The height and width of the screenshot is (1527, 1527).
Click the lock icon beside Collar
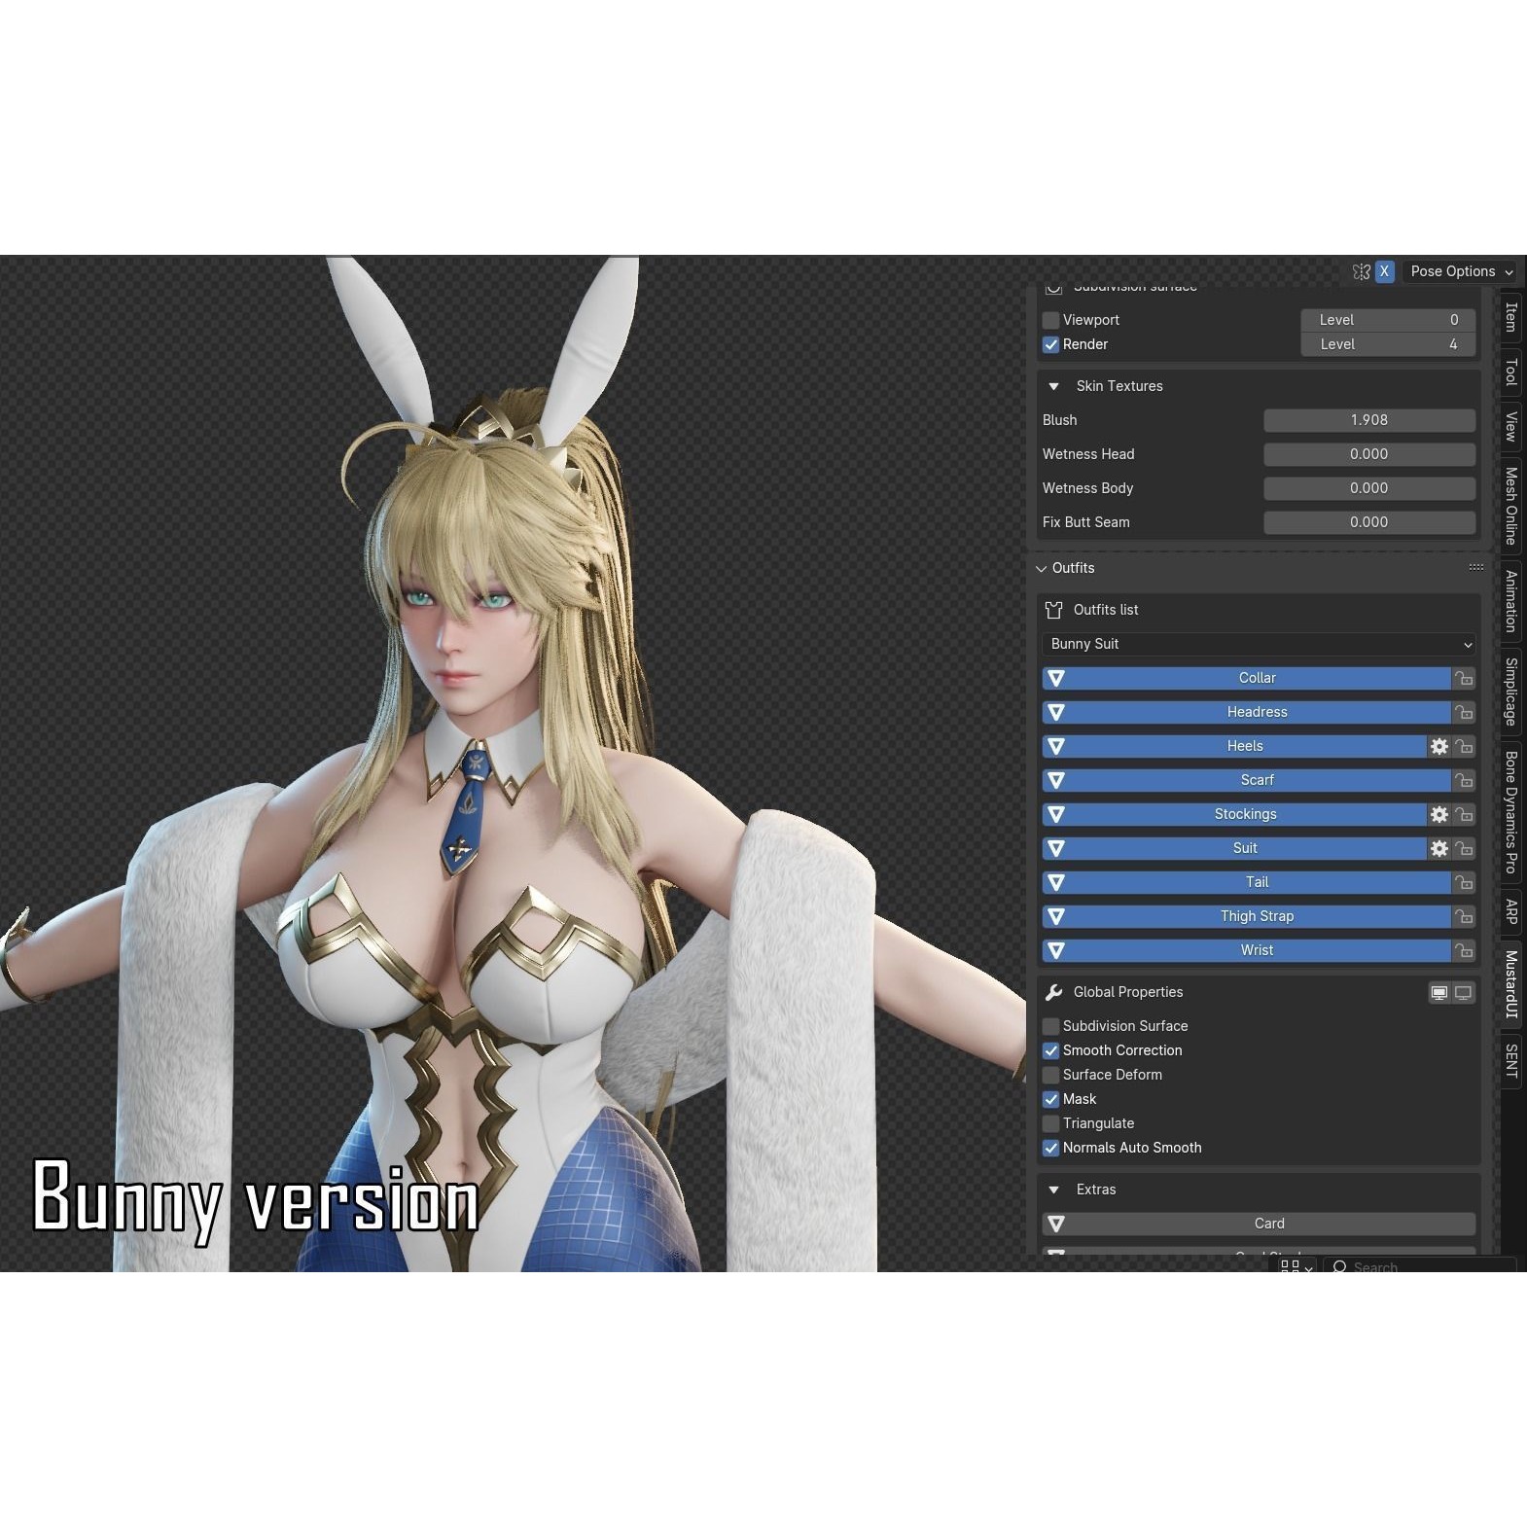coord(1464,678)
